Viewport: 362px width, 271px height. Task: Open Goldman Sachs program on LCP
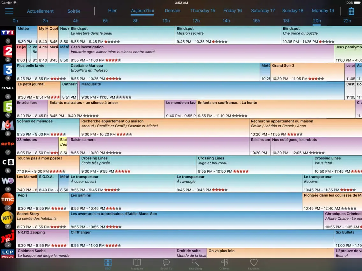(96, 253)
